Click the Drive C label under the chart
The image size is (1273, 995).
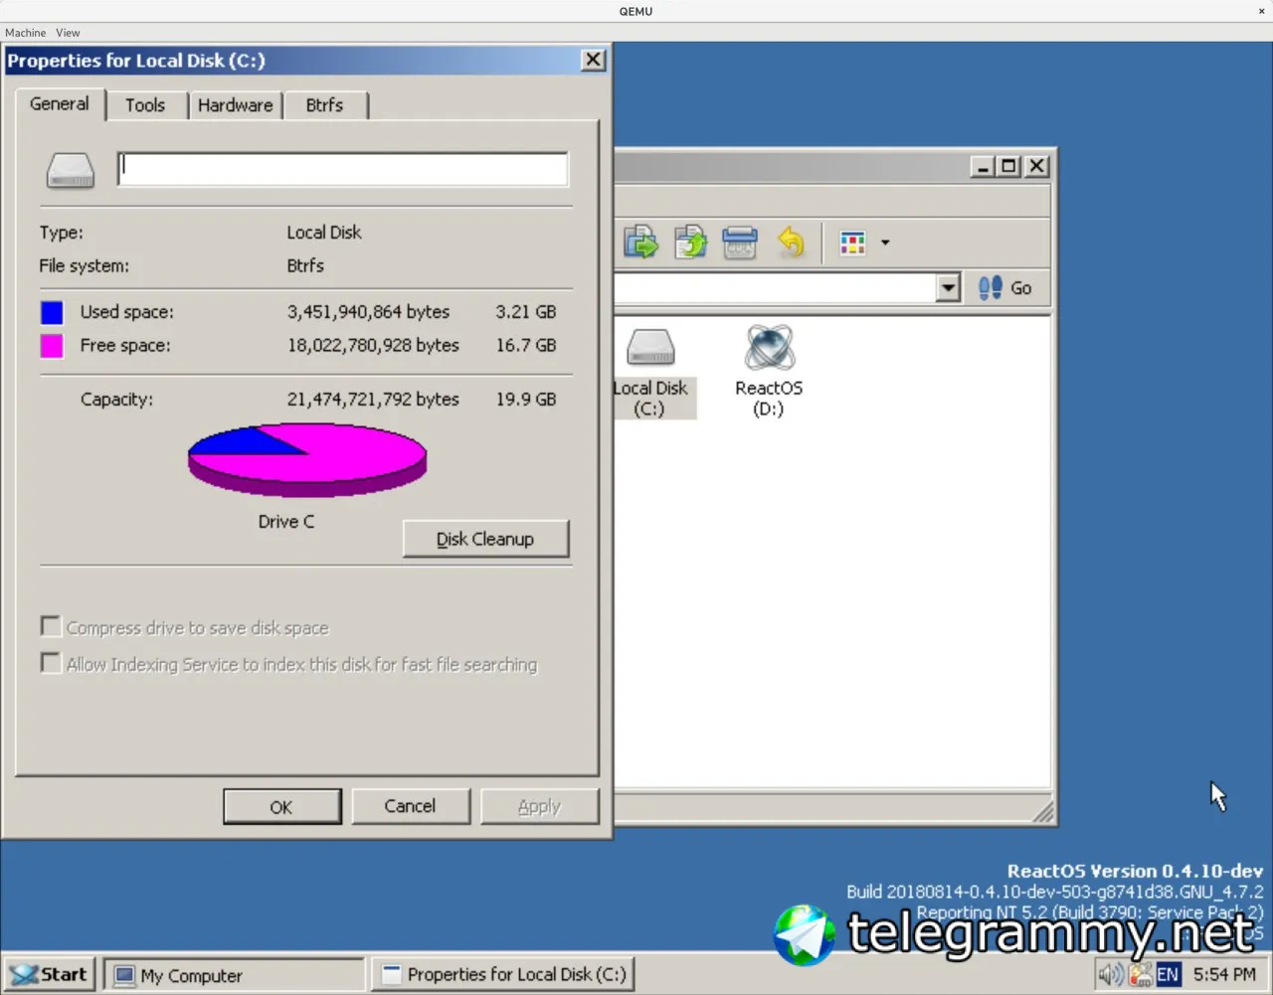pyautogui.click(x=286, y=522)
